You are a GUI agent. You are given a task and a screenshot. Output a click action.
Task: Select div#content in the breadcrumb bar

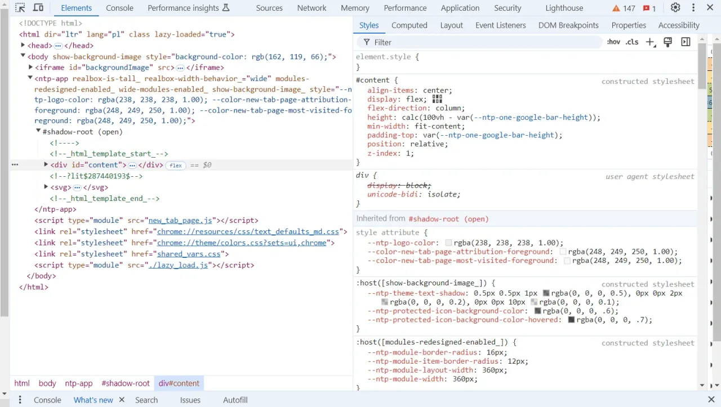pos(179,383)
